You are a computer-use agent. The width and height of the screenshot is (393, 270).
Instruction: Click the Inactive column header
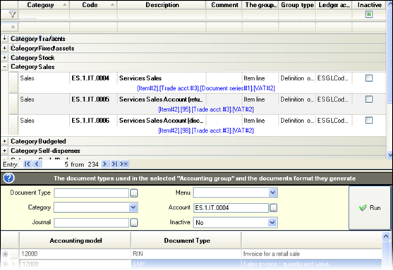click(369, 5)
